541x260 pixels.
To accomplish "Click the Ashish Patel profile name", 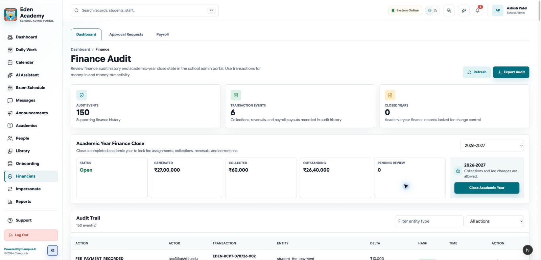I will point(517,8).
